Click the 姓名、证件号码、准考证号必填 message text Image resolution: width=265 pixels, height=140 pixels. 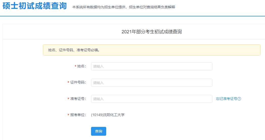pos(74,50)
